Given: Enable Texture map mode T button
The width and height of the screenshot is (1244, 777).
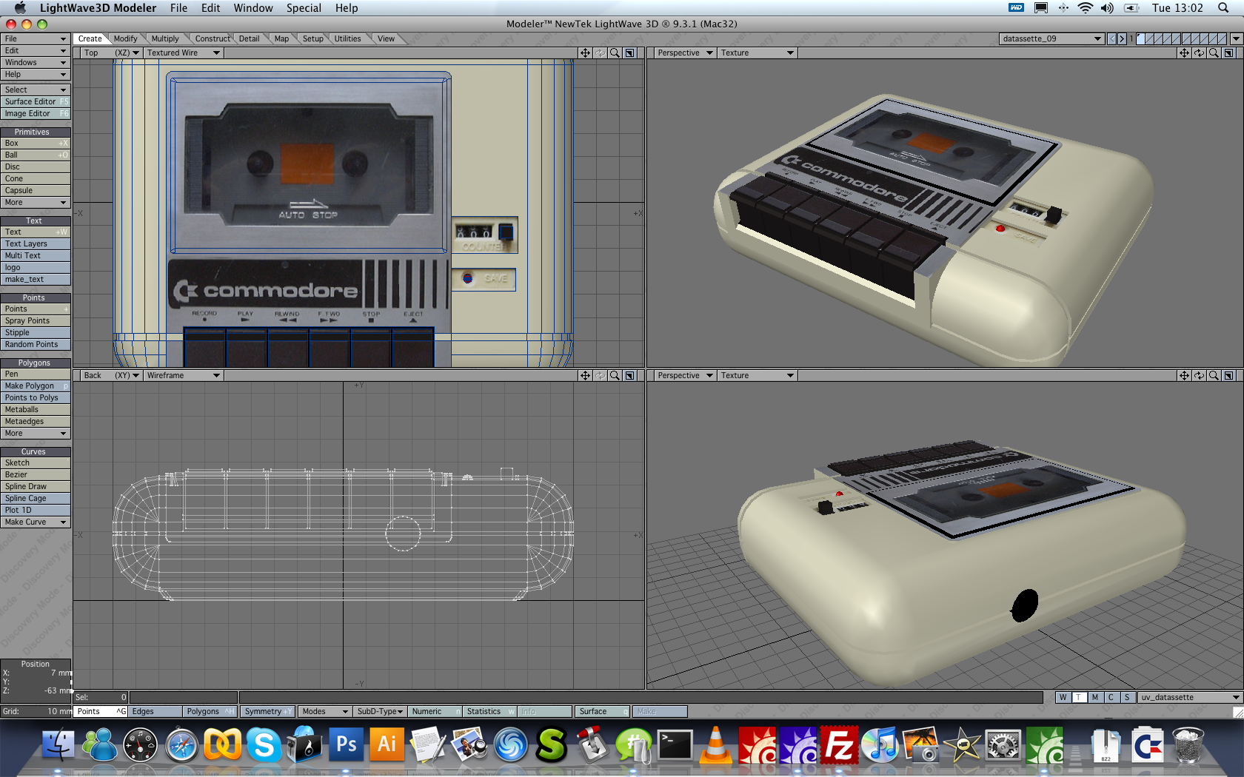Looking at the screenshot, I should click(x=1079, y=697).
